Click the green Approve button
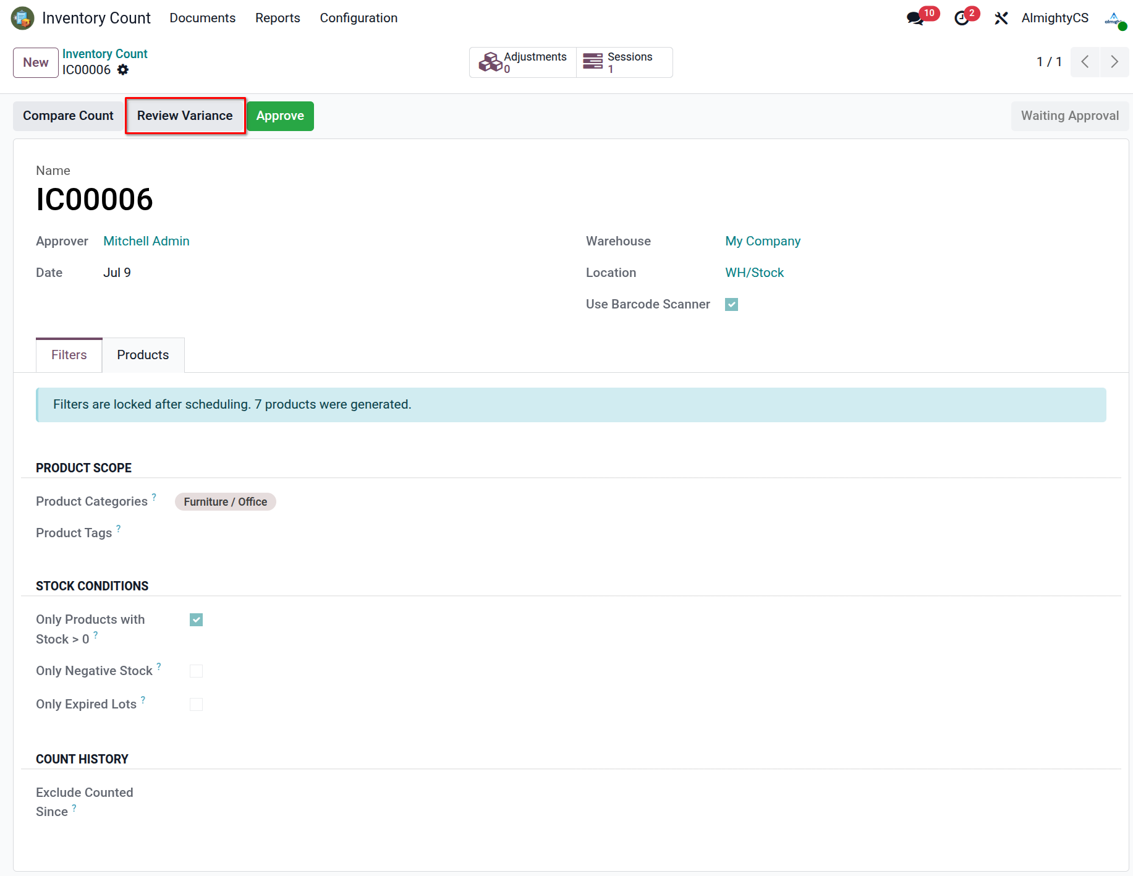The height and width of the screenshot is (876, 1133). click(280, 116)
